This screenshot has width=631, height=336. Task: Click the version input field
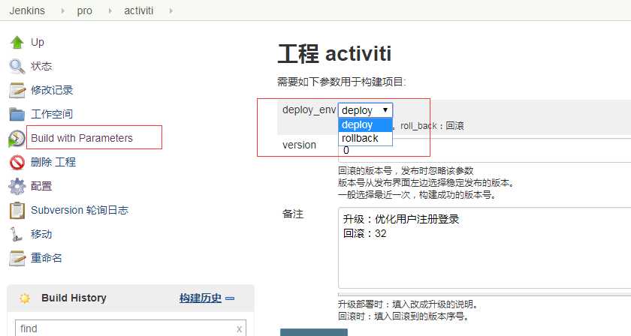point(485,151)
